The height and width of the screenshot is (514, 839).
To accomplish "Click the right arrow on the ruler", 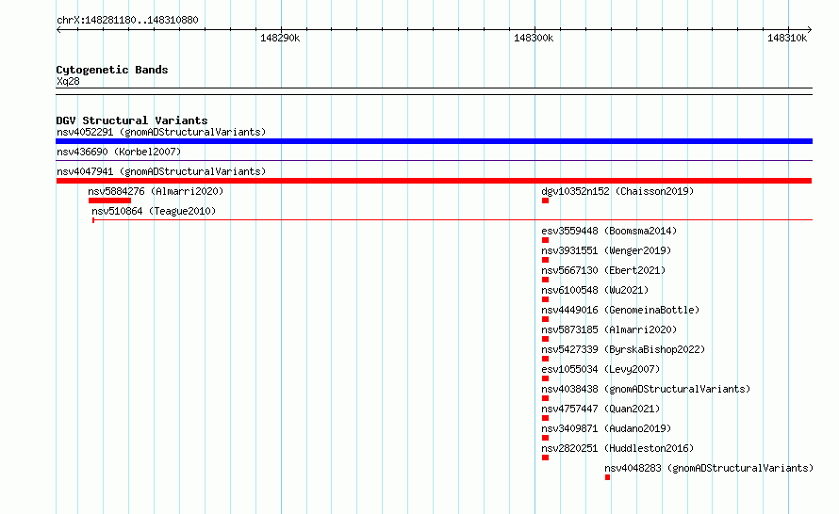I will tap(810, 30).
